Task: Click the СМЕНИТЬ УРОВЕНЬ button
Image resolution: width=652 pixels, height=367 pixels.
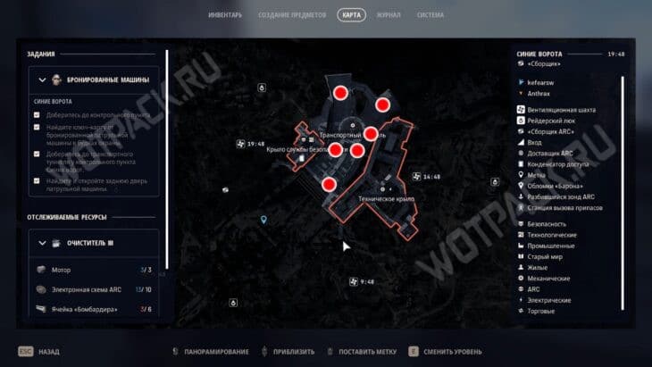Action: [x=445, y=352]
